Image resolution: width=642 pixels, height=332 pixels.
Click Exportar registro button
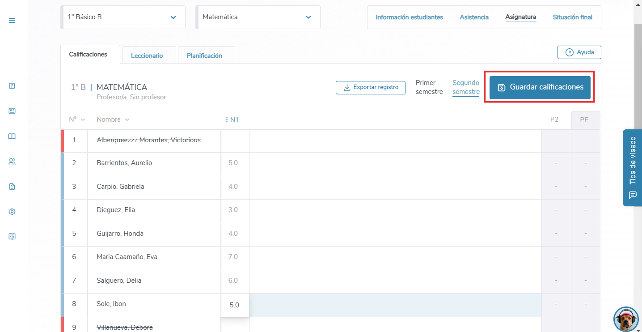point(371,87)
